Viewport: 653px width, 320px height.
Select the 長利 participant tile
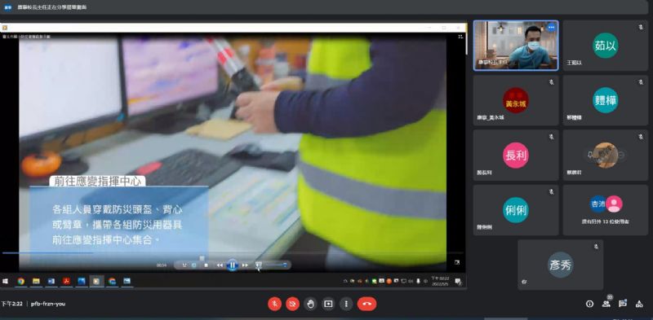(x=516, y=155)
